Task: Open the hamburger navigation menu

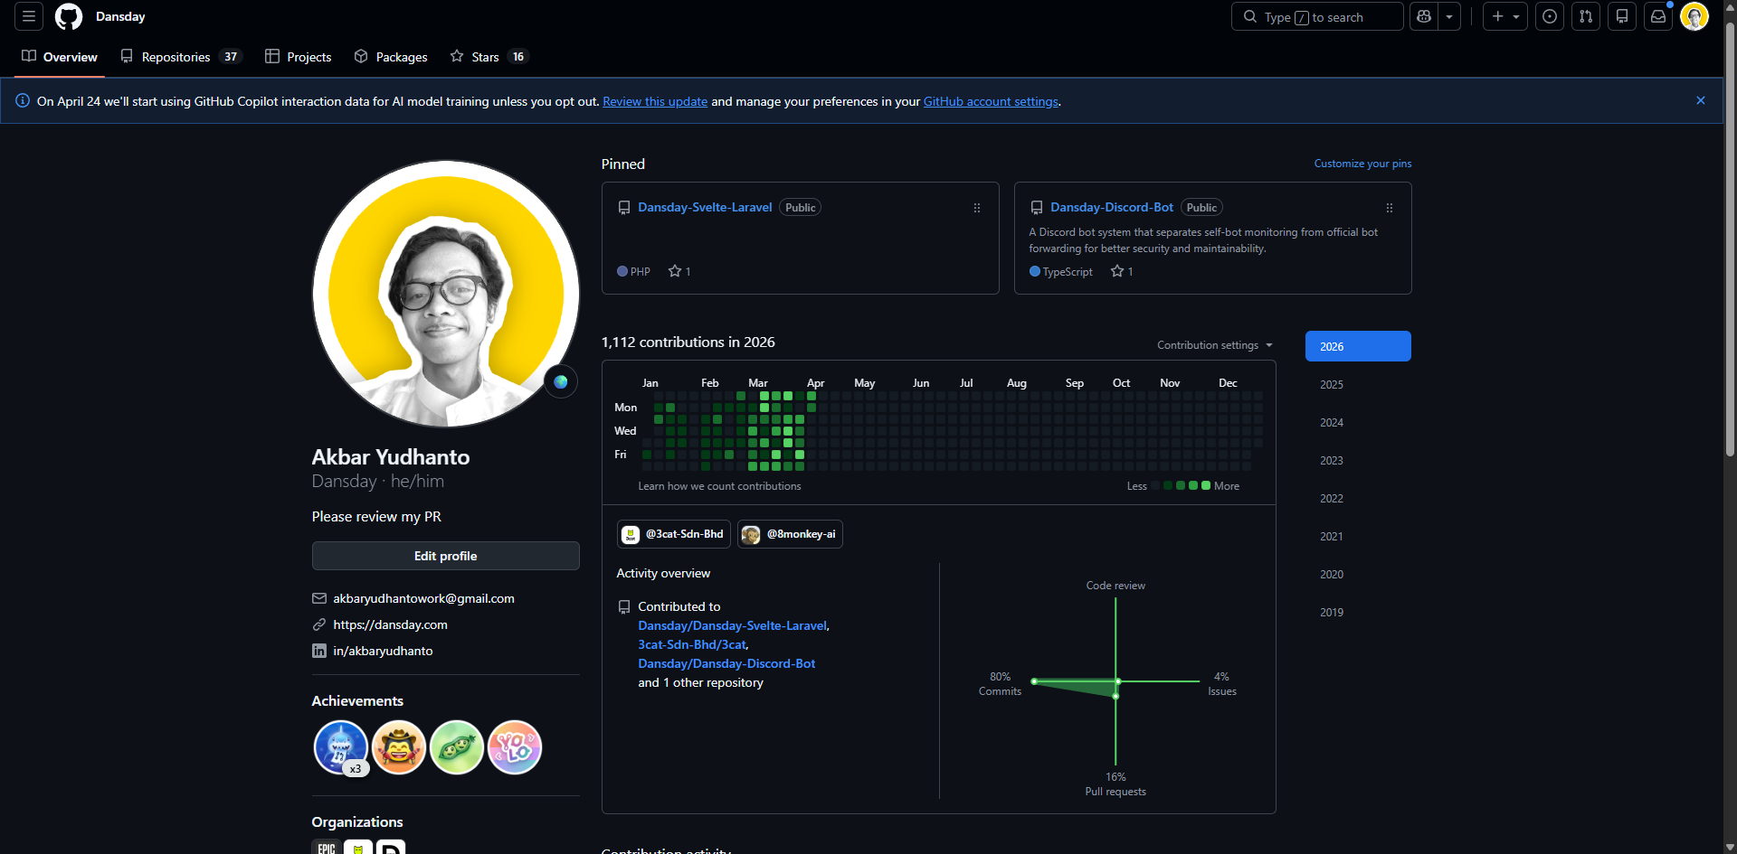Action: [x=29, y=16]
